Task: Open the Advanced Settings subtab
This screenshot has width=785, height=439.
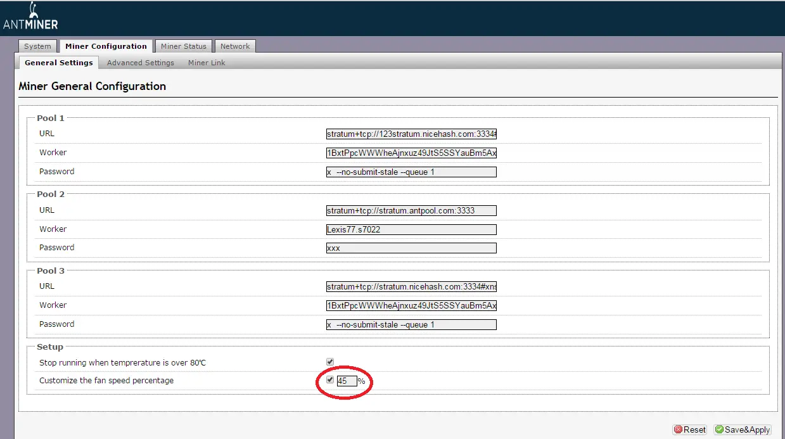Action: click(141, 63)
